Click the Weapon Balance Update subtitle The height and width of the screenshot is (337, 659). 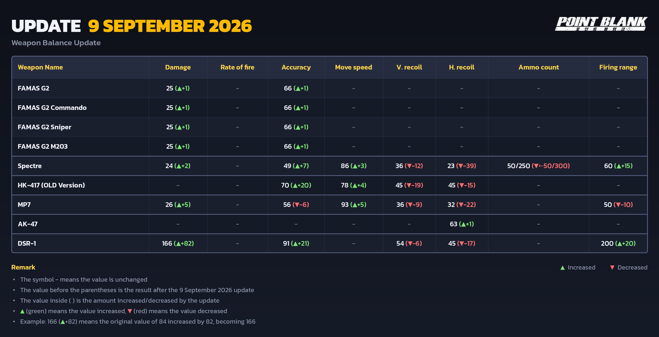click(x=56, y=42)
